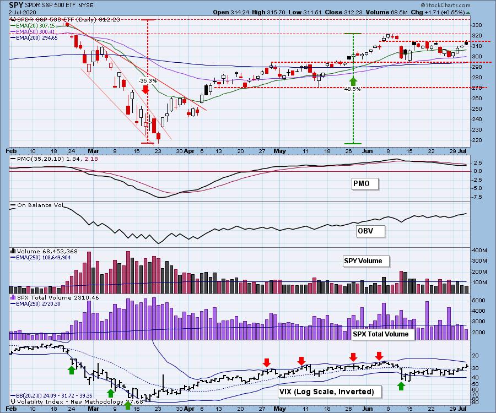Select the 'EMA(250) 2720.30' legend
The height and width of the screenshot is (413, 496).
point(38,303)
